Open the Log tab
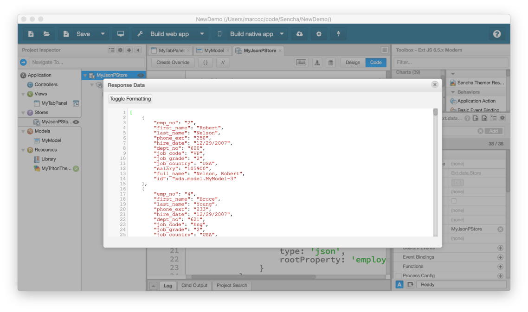 167,286
